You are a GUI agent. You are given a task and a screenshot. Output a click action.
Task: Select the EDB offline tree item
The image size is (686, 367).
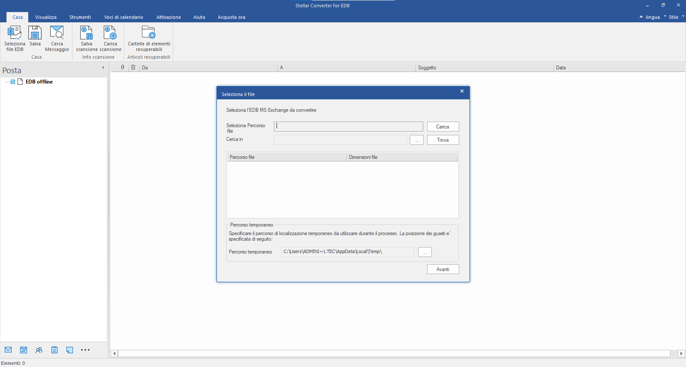[x=39, y=82]
